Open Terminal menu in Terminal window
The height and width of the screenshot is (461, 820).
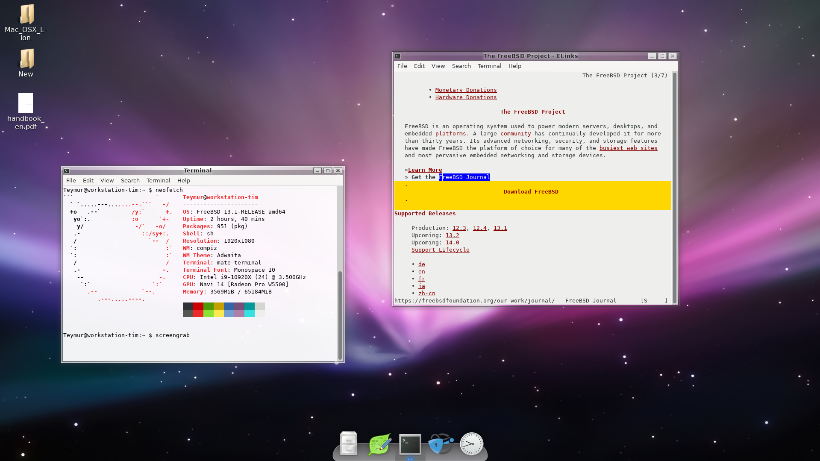[158, 180]
